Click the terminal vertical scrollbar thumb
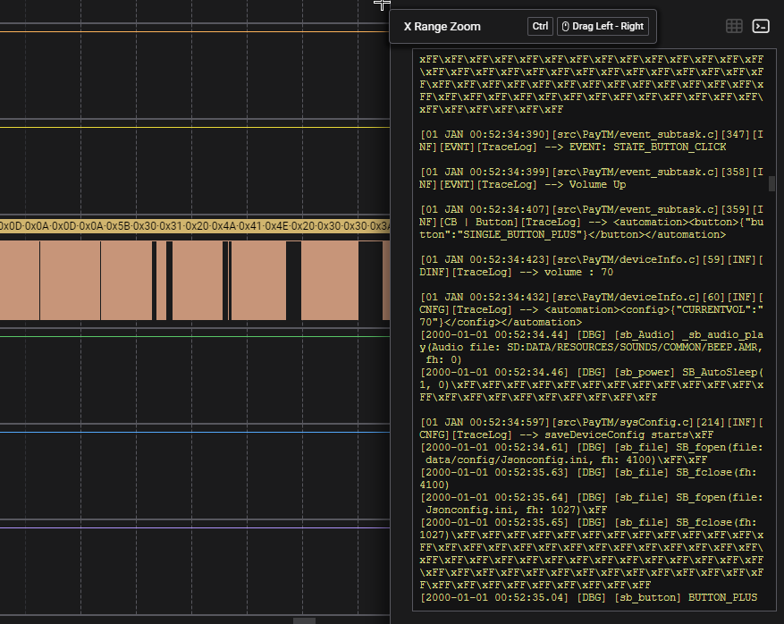The image size is (784, 624). pyautogui.click(x=771, y=183)
